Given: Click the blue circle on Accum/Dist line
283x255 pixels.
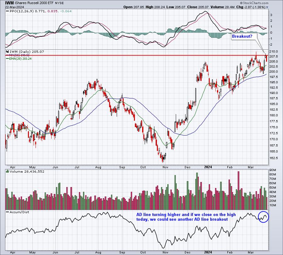Looking at the screenshot, I should (x=264, y=217).
